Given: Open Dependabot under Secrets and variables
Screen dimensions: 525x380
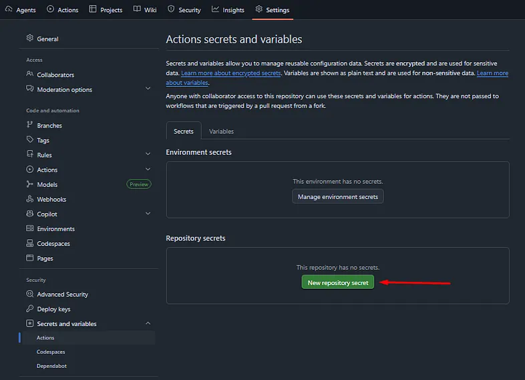Looking at the screenshot, I should (x=51, y=366).
